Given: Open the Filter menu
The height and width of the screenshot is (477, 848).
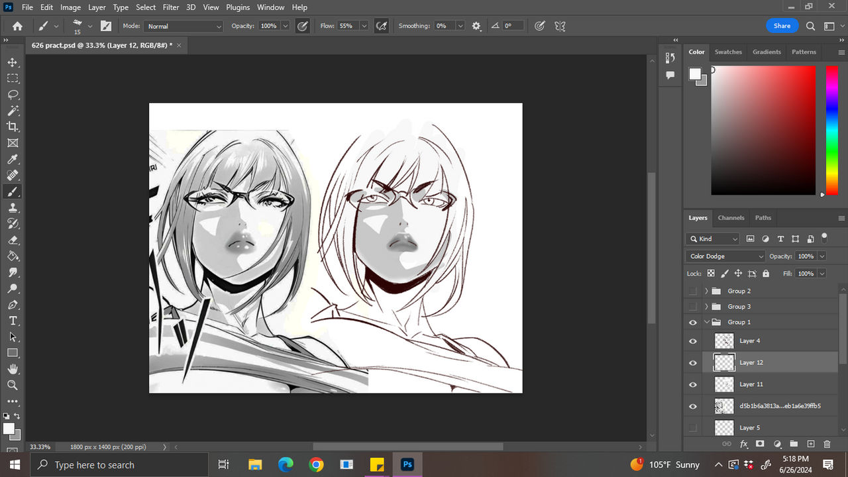Looking at the screenshot, I should point(171,7).
